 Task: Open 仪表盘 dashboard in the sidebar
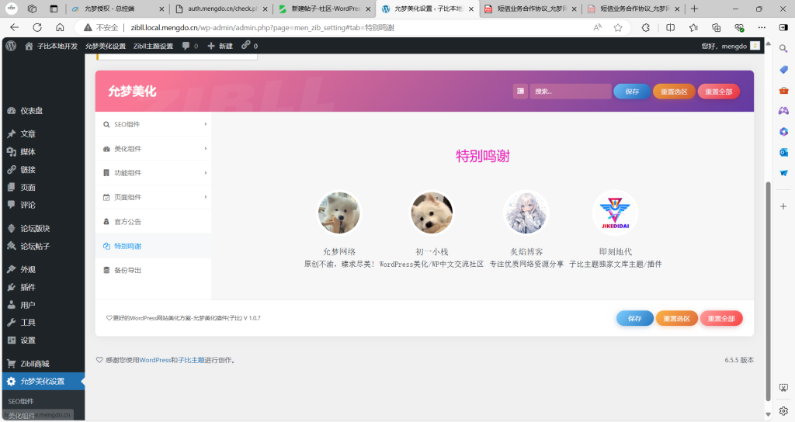point(31,111)
